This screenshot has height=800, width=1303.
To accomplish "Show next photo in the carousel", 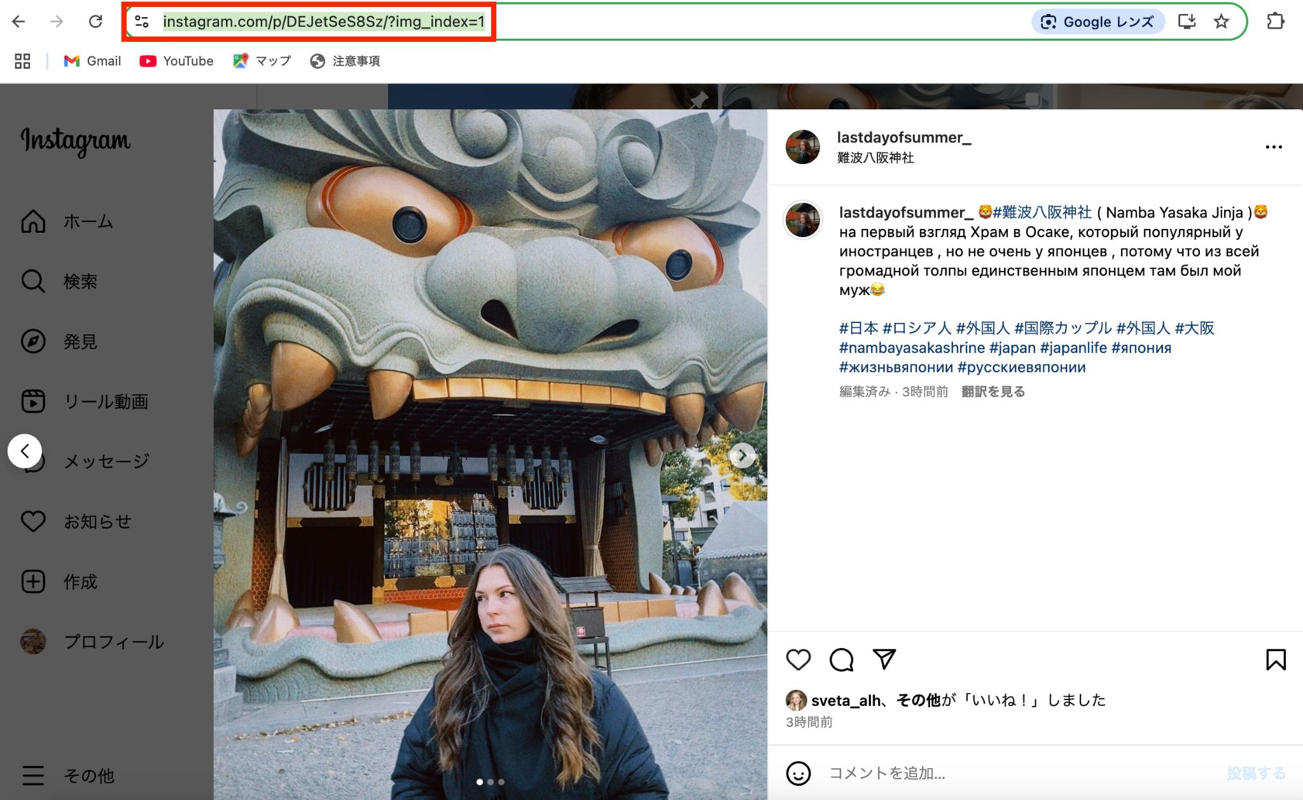I will coord(742,455).
